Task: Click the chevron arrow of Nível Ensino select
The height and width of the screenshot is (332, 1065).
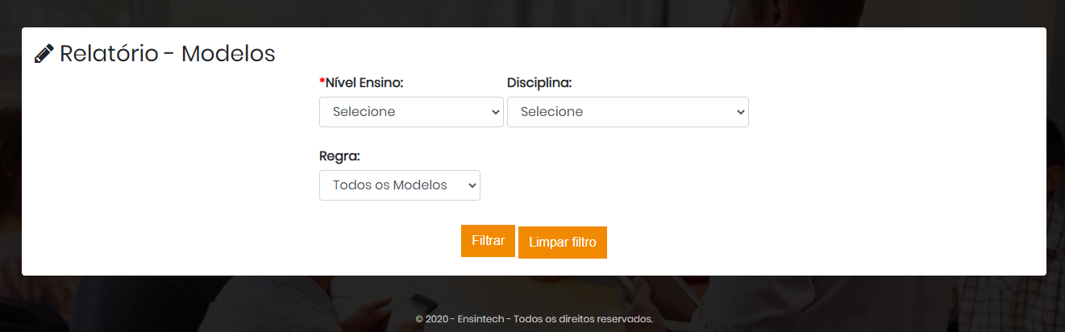Action: point(495,112)
